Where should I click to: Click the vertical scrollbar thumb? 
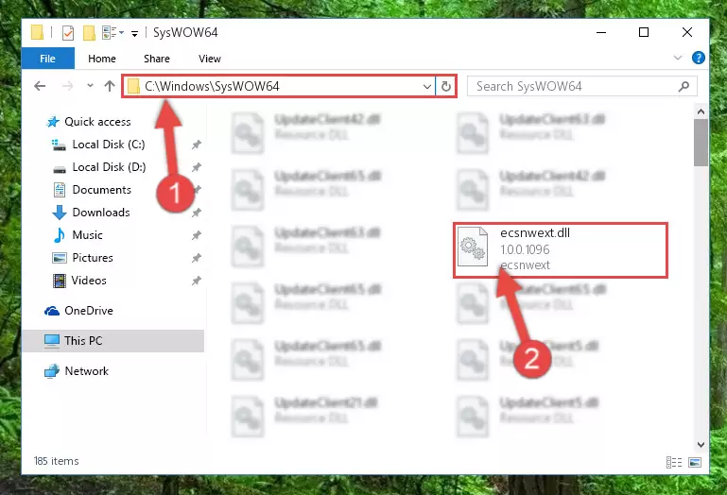[x=701, y=143]
